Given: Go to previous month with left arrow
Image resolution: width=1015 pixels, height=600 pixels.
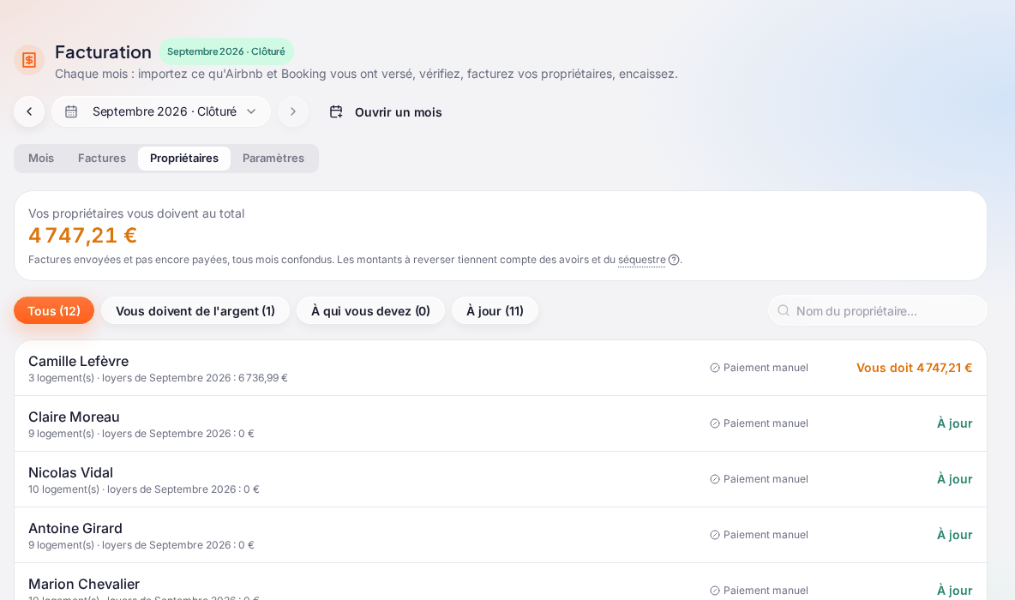Looking at the screenshot, I should click(x=29, y=111).
